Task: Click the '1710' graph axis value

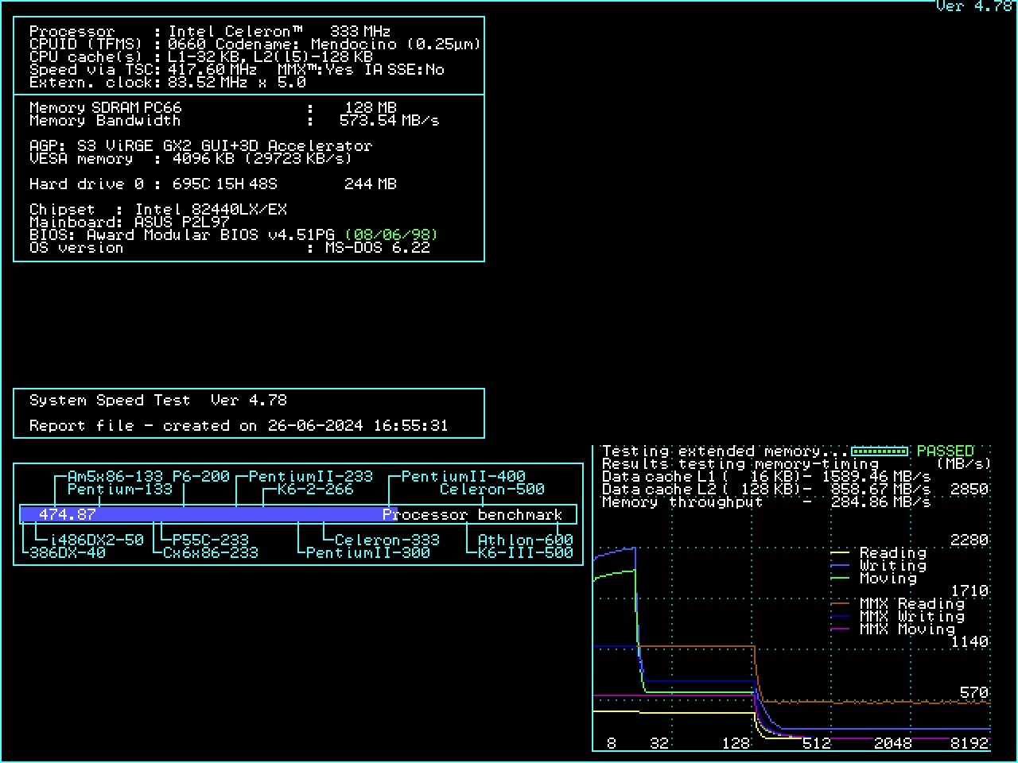Action: [969, 591]
